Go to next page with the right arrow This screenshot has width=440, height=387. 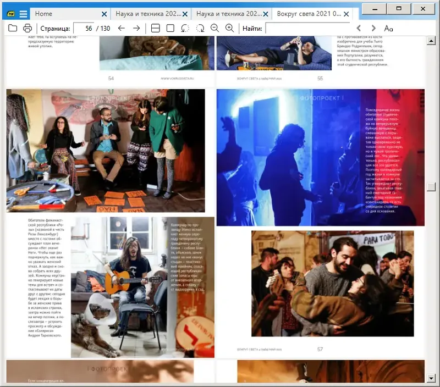pos(136,28)
